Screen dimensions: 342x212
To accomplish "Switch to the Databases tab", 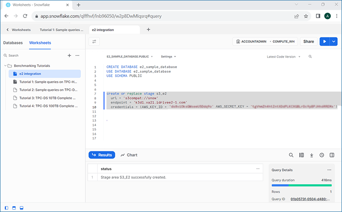I will tap(13, 43).
